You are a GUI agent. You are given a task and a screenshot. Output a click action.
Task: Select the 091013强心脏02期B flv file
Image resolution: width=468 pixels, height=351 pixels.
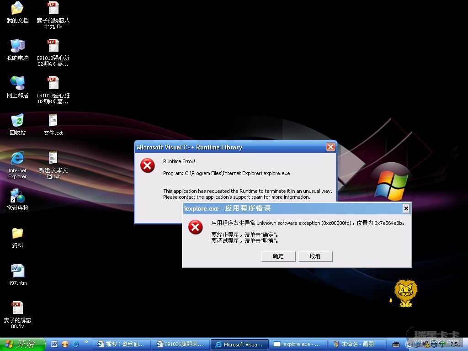[x=53, y=90]
